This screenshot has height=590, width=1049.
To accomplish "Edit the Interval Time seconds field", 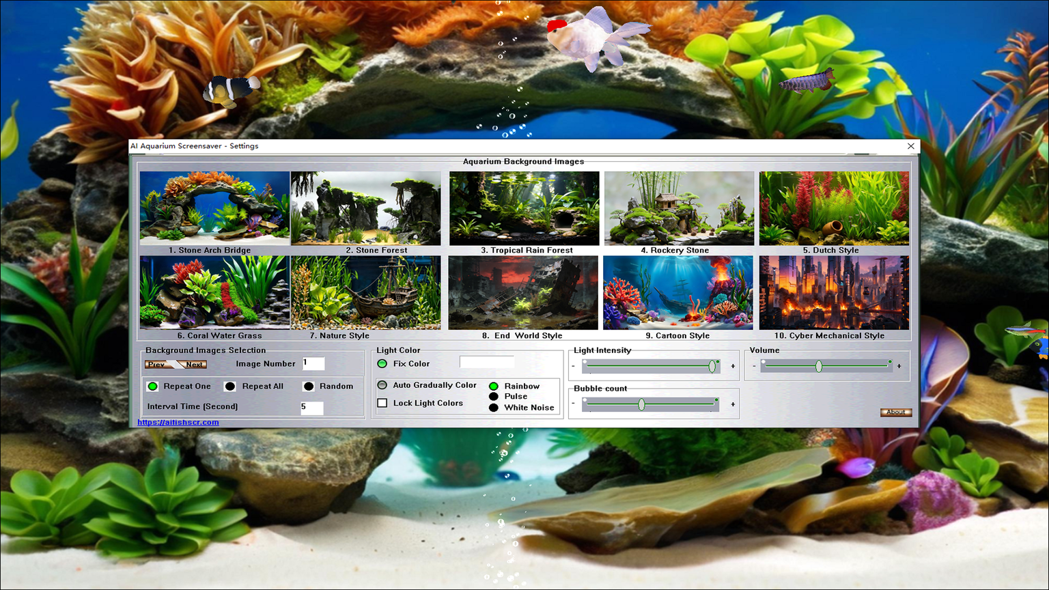I will point(311,408).
